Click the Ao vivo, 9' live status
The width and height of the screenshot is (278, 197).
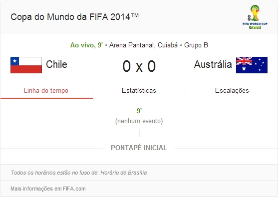86,45
